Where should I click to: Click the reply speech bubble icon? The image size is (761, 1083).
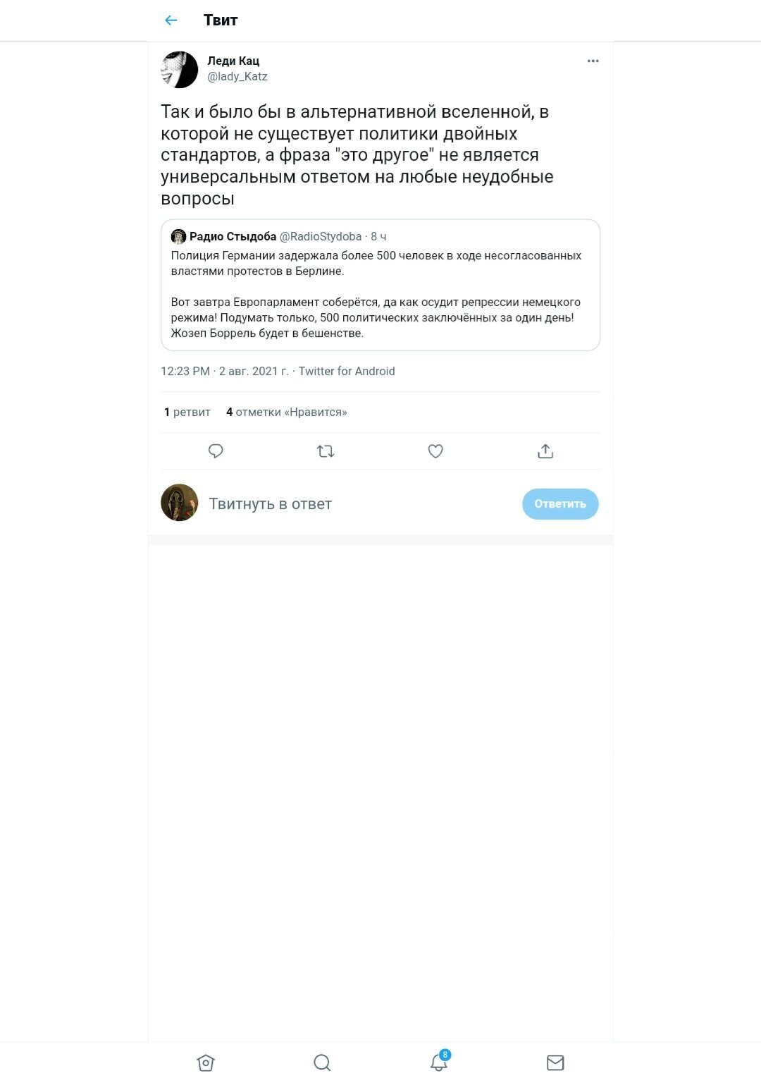(x=216, y=451)
